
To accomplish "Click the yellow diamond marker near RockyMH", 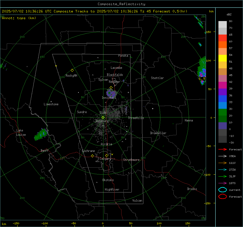I will point(72,70).
